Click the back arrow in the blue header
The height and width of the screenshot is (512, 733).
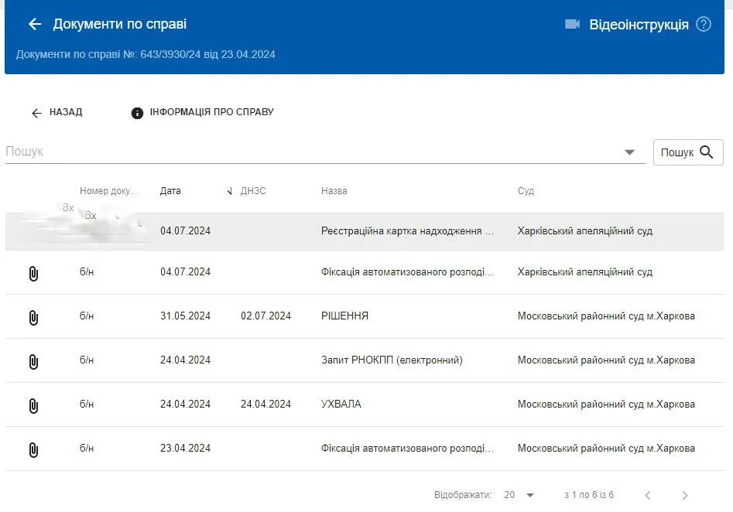(34, 25)
